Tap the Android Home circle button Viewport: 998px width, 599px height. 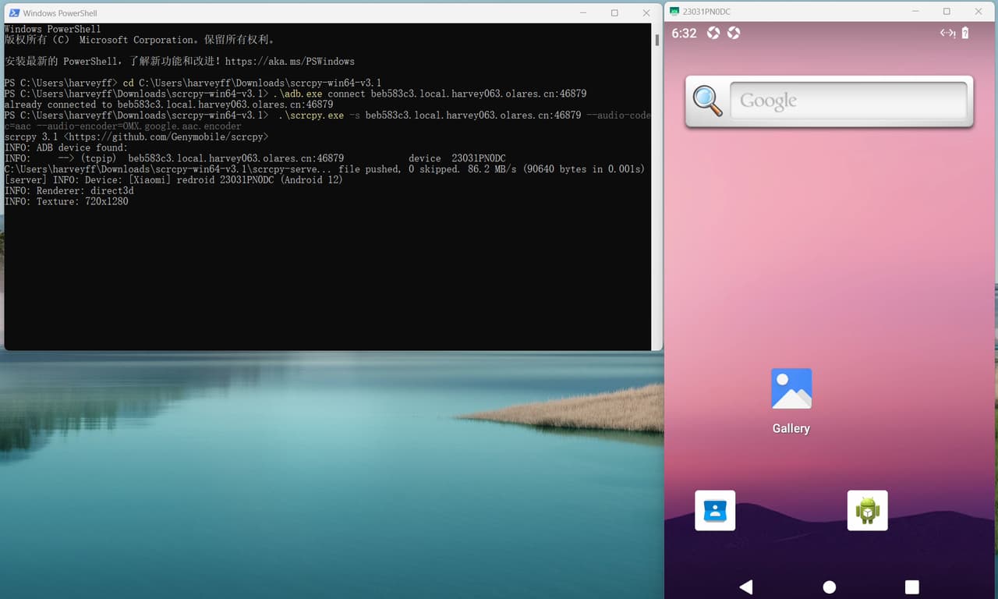[x=830, y=587]
